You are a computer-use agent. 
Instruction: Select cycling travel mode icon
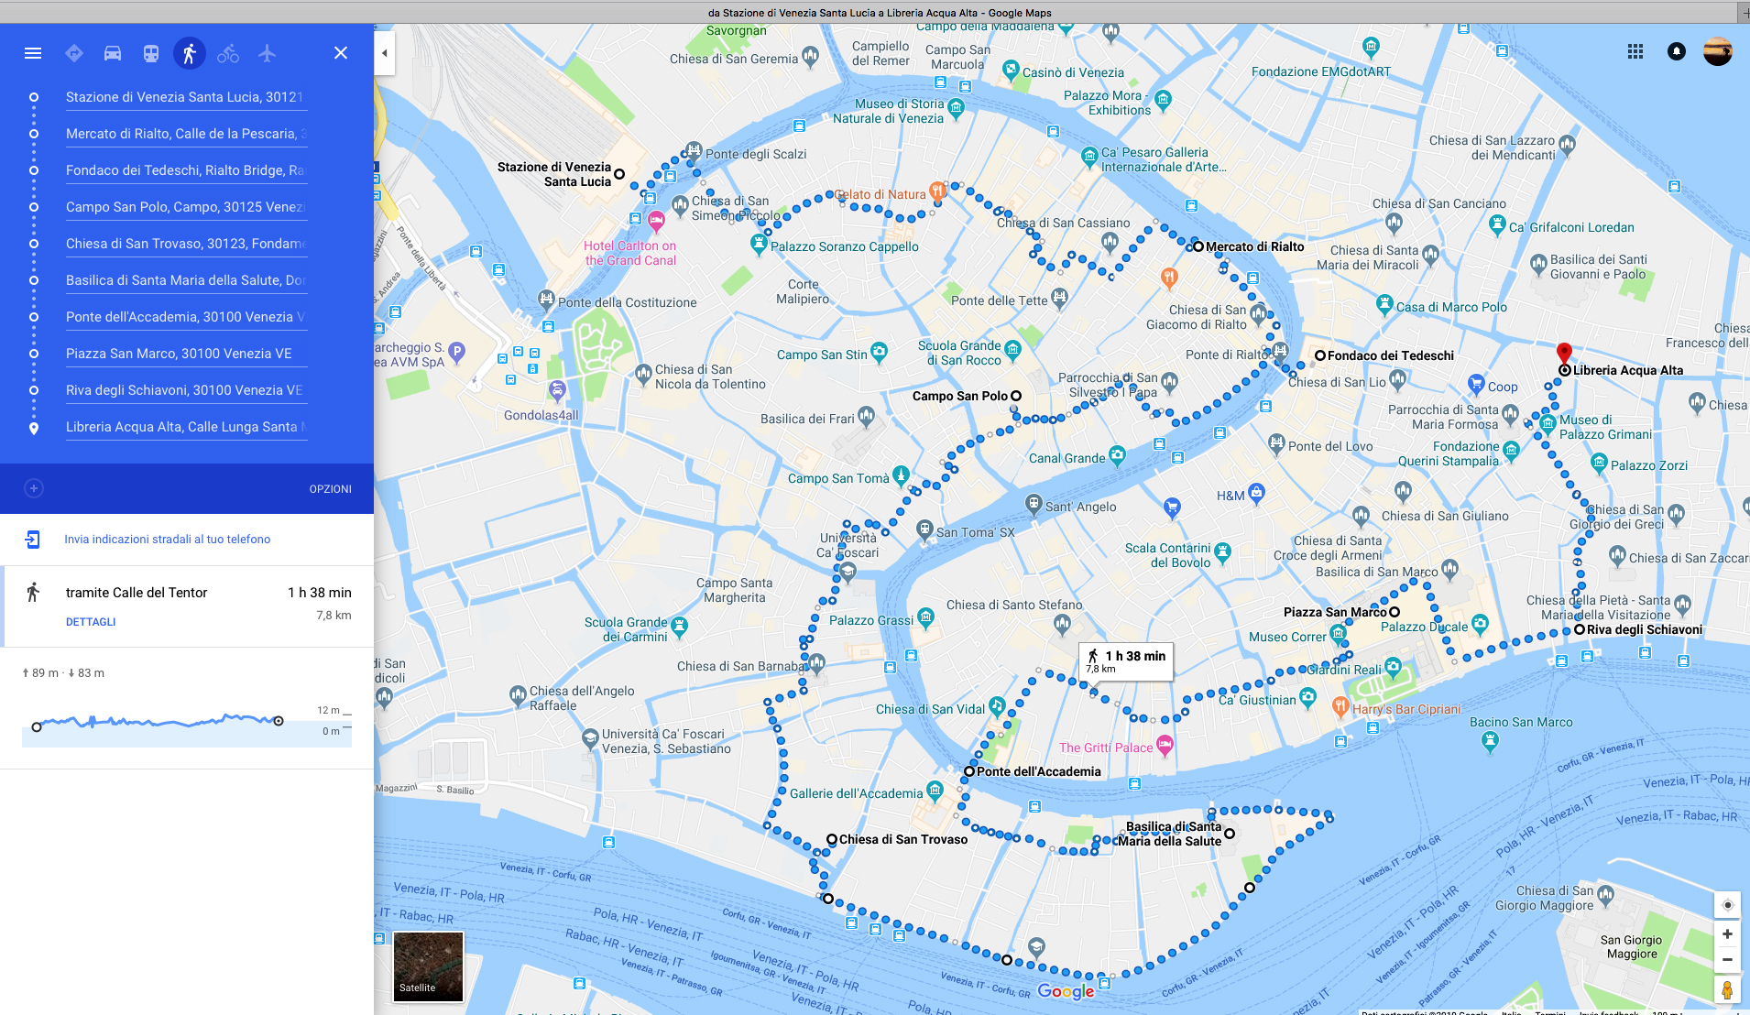[228, 53]
